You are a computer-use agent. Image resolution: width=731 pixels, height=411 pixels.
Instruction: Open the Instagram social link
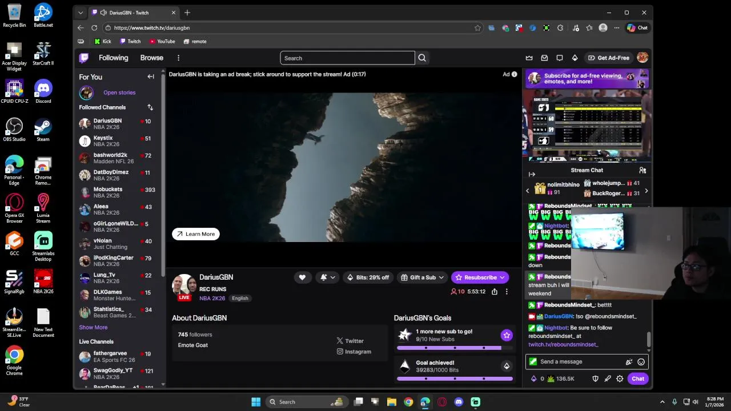tap(354, 352)
